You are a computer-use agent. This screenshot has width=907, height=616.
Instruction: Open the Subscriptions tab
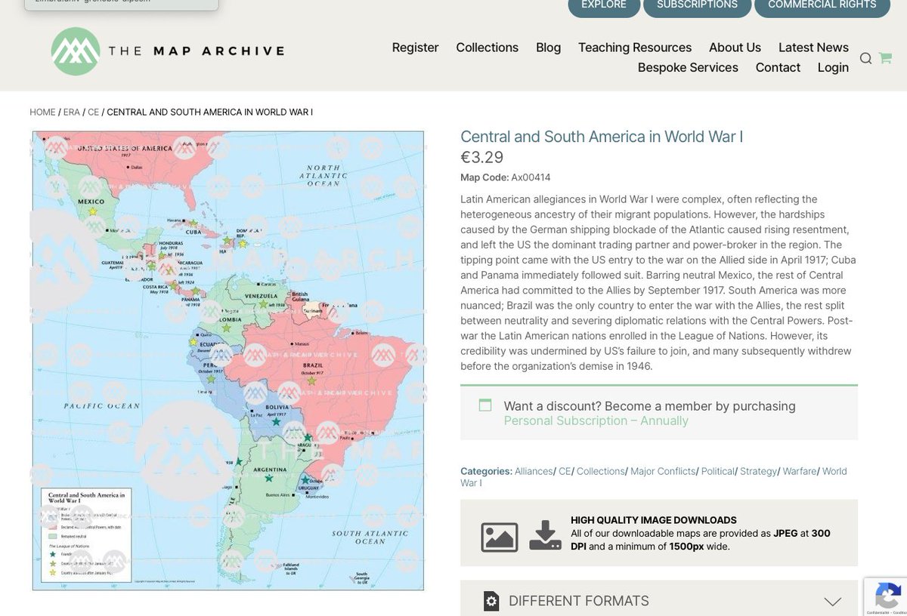[x=697, y=5]
